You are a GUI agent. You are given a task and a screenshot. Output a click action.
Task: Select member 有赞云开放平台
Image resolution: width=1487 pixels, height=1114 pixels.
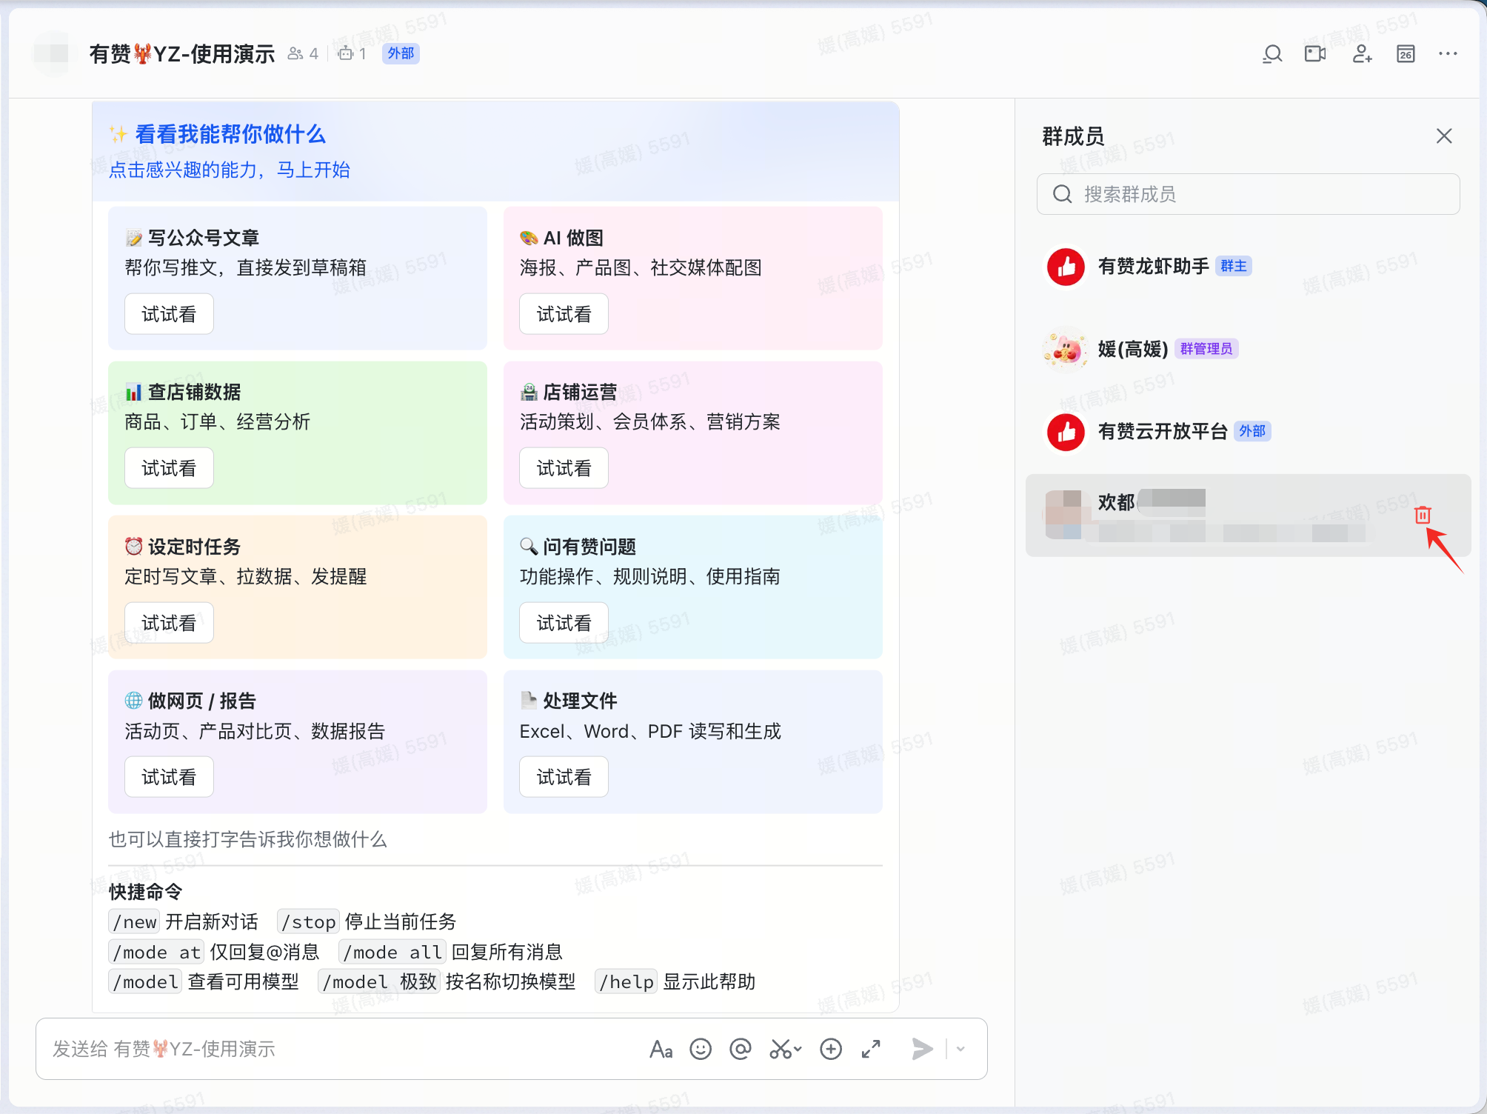[x=1248, y=432]
